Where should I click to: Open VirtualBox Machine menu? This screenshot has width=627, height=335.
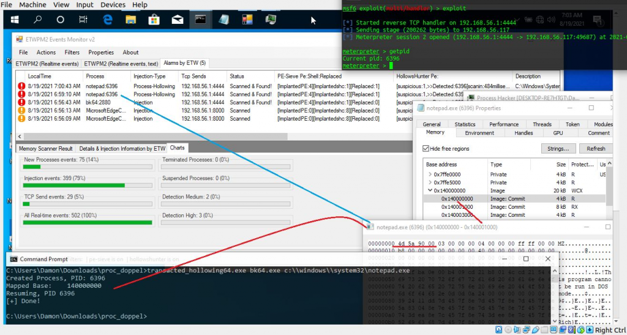coord(33,5)
